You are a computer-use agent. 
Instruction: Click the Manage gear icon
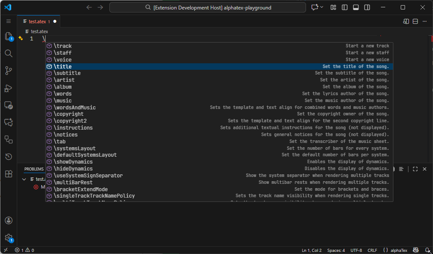click(x=9, y=237)
